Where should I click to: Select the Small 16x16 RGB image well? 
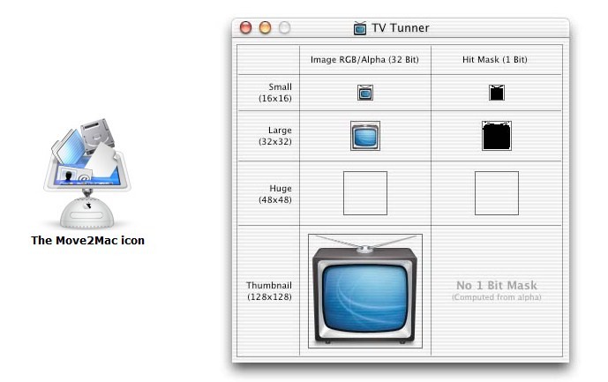point(365,93)
